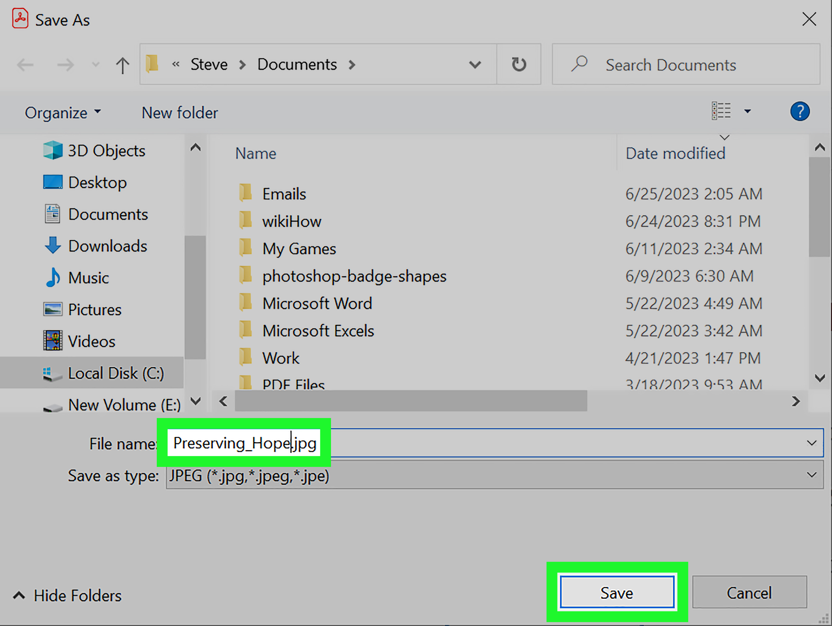The width and height of the screenshot is (832, 626).
Task: Open the Downloads folder icon
Action: pos(53,245)
